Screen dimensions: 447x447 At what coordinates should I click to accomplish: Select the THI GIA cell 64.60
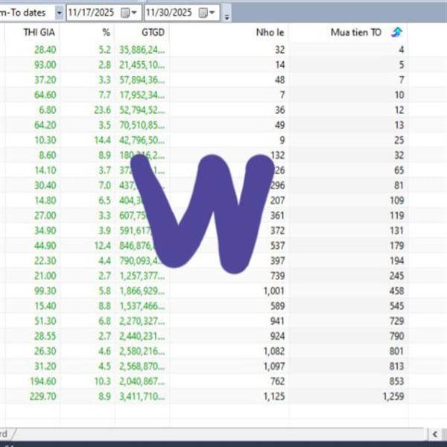45,95
